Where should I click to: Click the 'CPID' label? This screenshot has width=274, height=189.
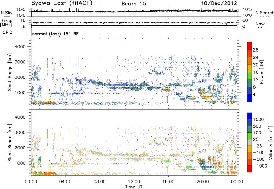pyautogui.click(x=8, y=32)
